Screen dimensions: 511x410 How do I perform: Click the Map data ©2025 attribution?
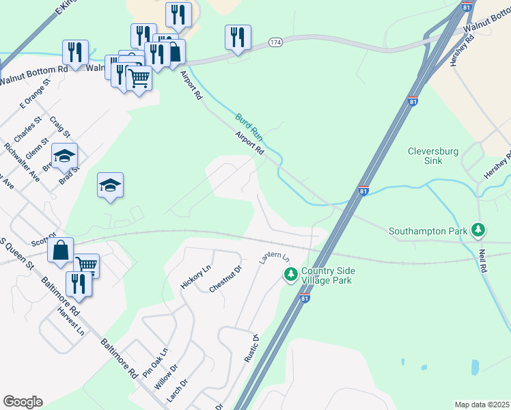tap(482, 405)
